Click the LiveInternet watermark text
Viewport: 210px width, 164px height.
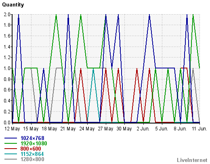[x=192, y=160]
